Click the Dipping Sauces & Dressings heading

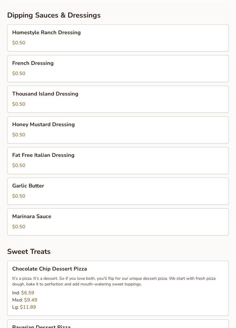[54, 15]
